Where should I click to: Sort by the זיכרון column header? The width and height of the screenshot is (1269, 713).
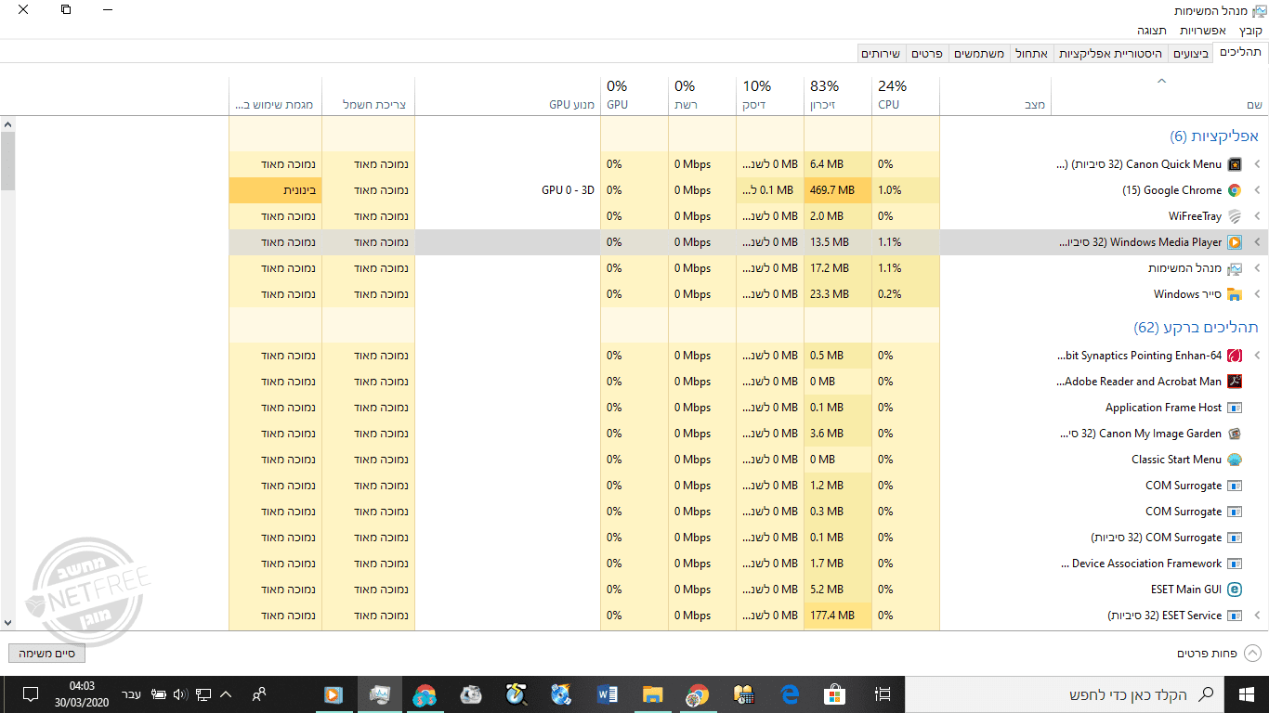tap(838, 94)
